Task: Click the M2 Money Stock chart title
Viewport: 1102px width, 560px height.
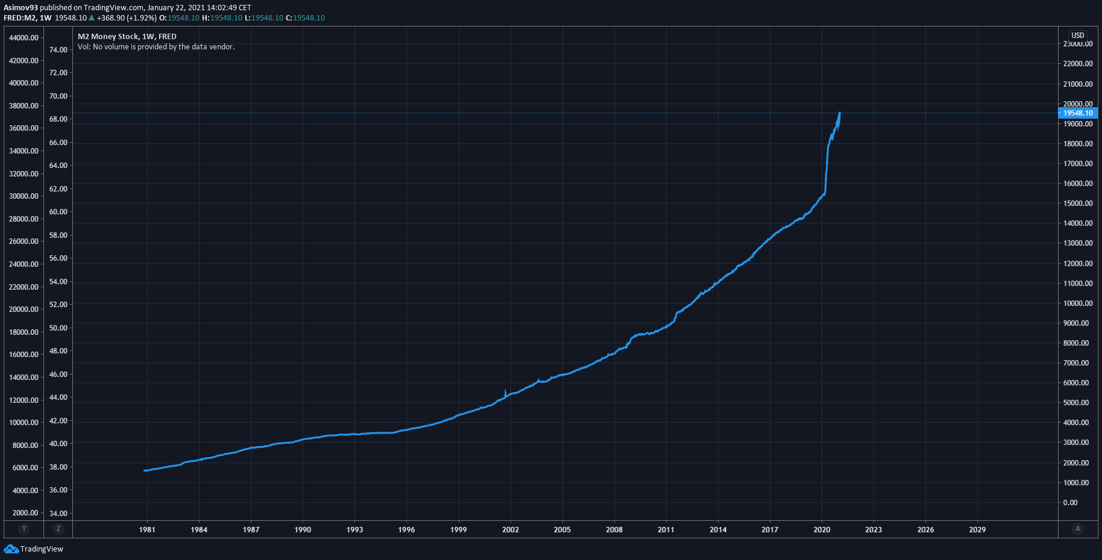Action: (127, 37)
